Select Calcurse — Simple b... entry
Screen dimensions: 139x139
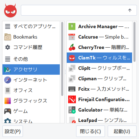(103, 37)
